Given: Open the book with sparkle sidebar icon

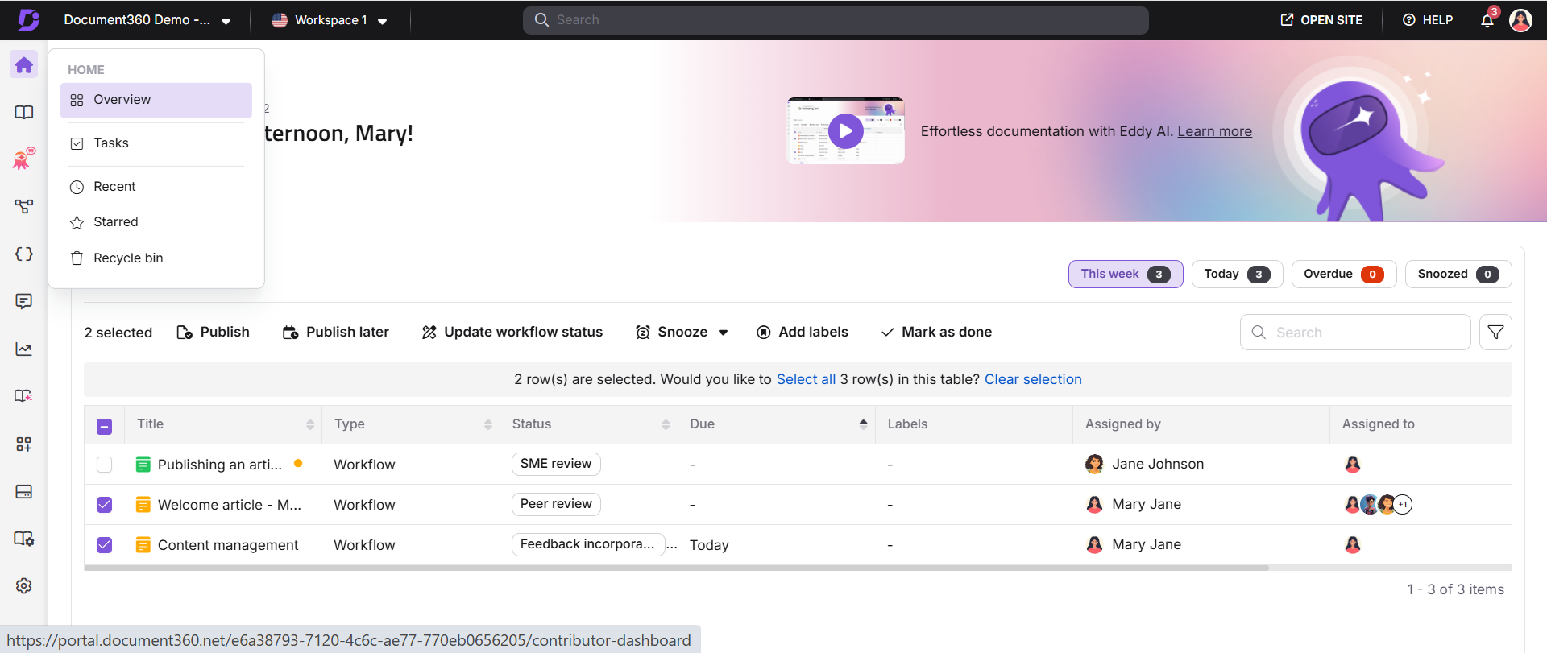Looking at the screenshot, I should (24, 396).
